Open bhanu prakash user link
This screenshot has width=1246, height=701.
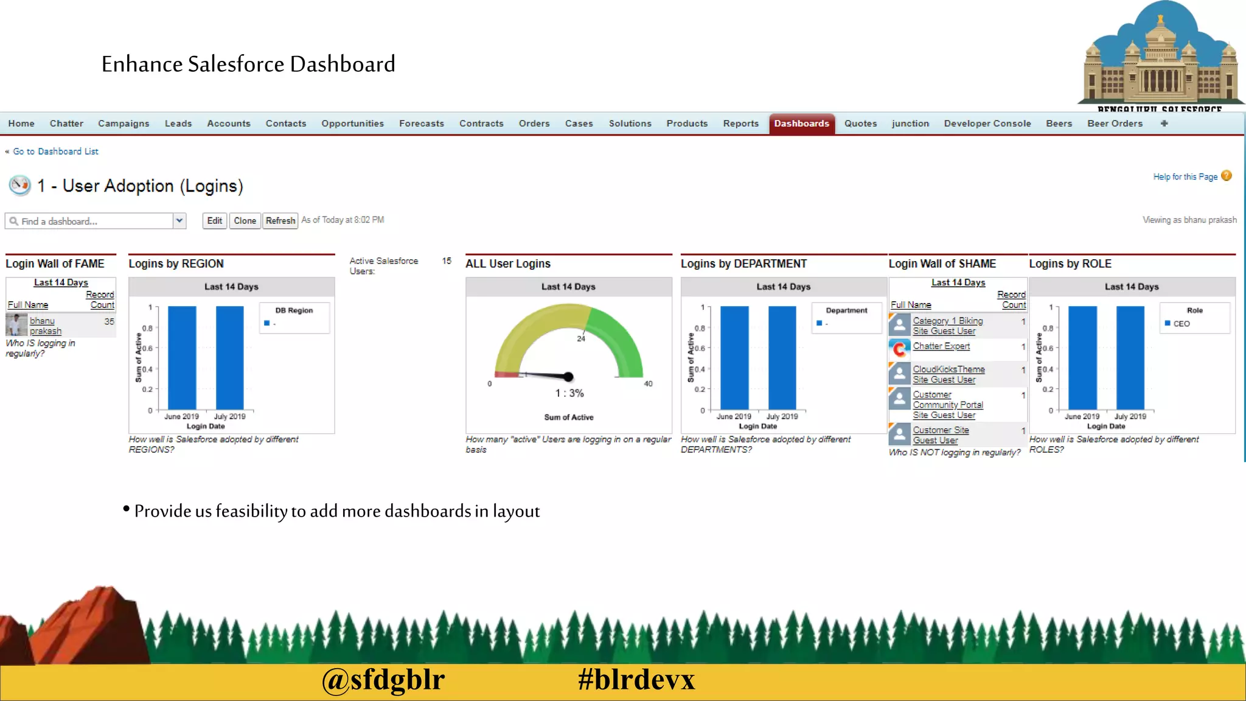click(x=46, y=326)
